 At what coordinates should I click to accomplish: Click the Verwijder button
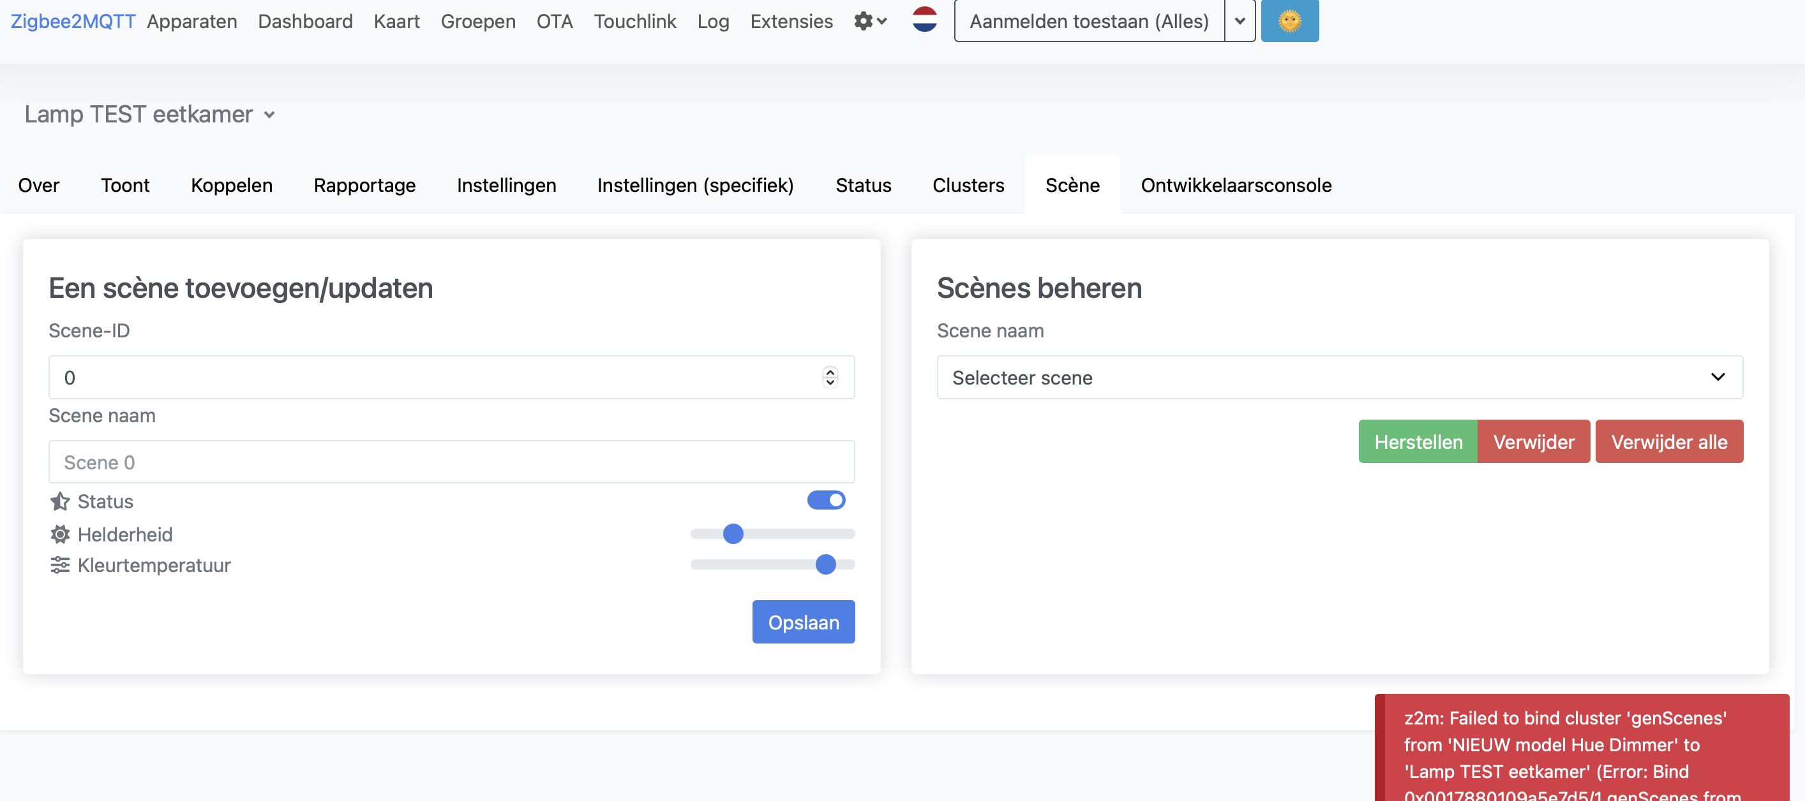tap(1533, 442)
